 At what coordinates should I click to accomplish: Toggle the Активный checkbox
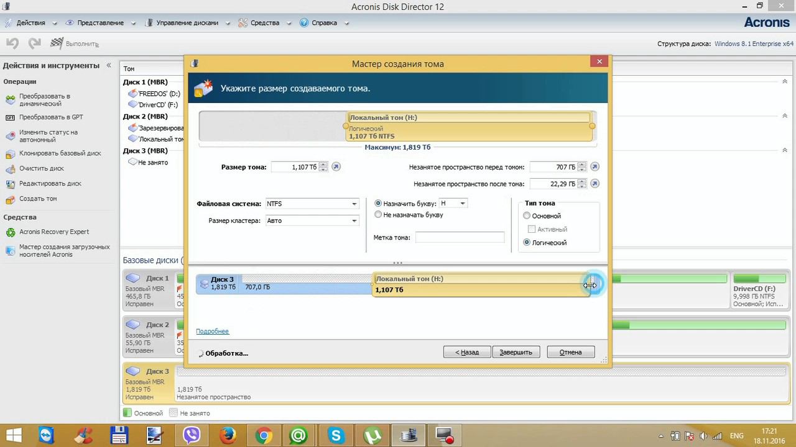pos(532,230)
